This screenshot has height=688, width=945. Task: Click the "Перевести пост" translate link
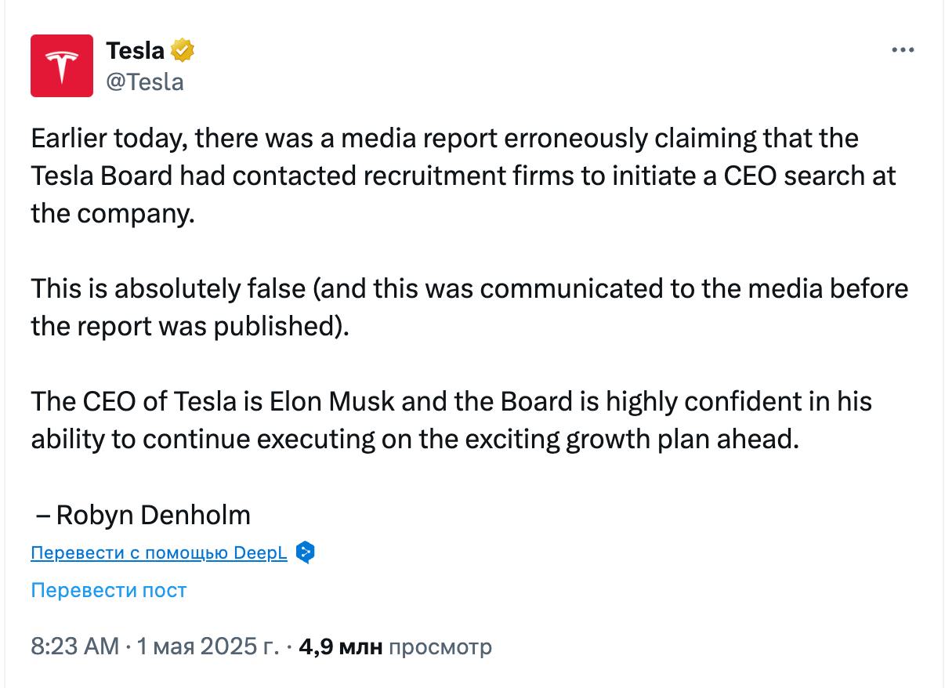[109, 590]
